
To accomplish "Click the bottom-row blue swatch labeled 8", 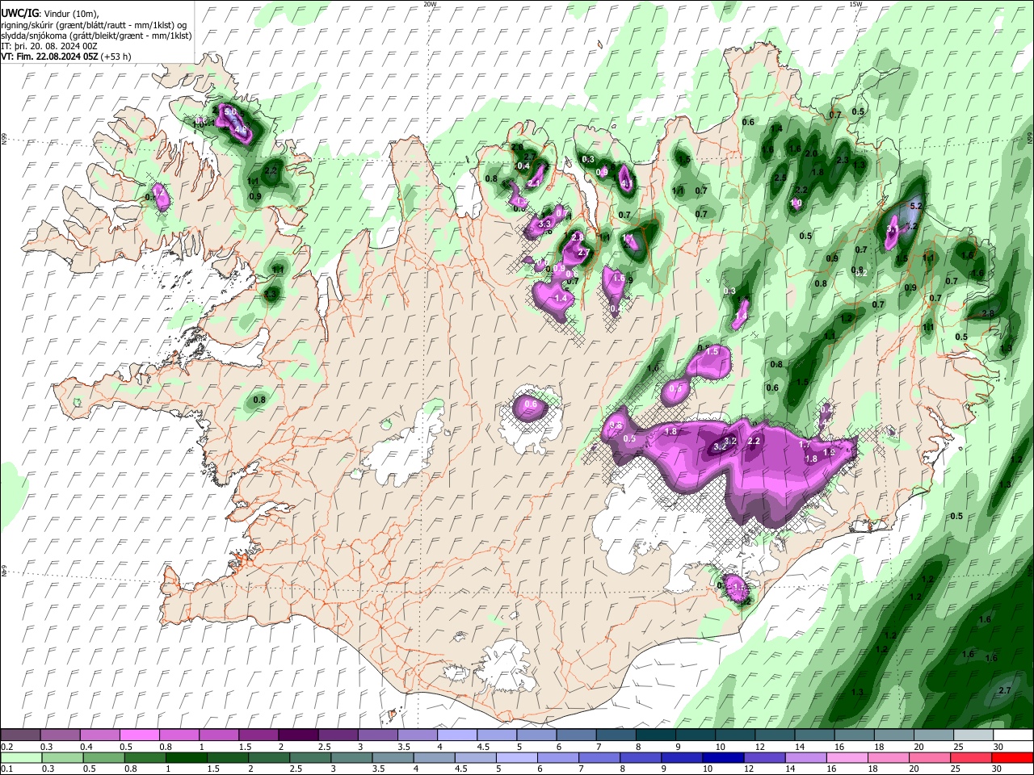I will 641,758.
